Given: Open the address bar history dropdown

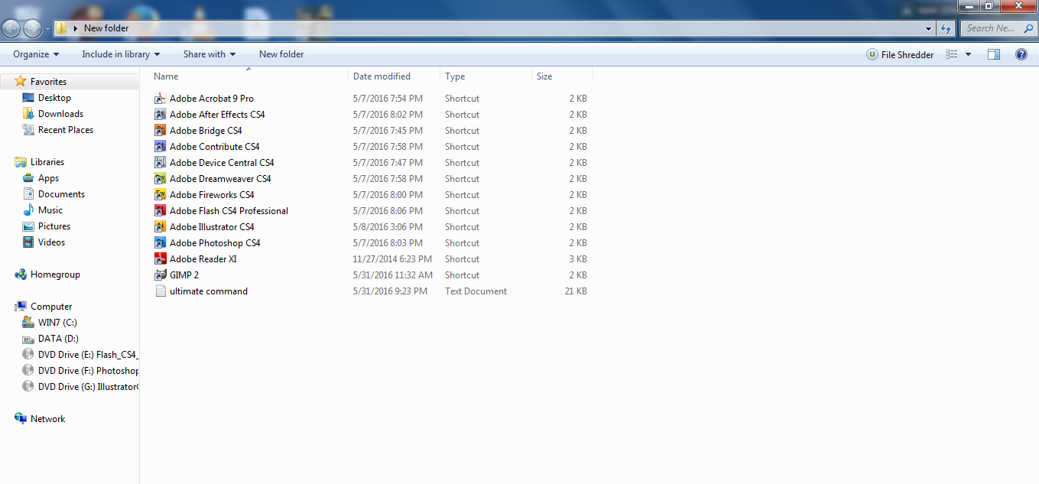Looking at the screenshot, I should coord(929,28).
